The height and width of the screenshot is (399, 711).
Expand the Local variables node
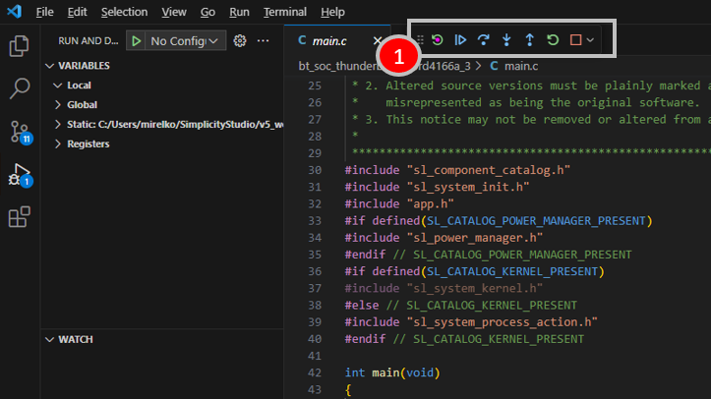point(81,85)
